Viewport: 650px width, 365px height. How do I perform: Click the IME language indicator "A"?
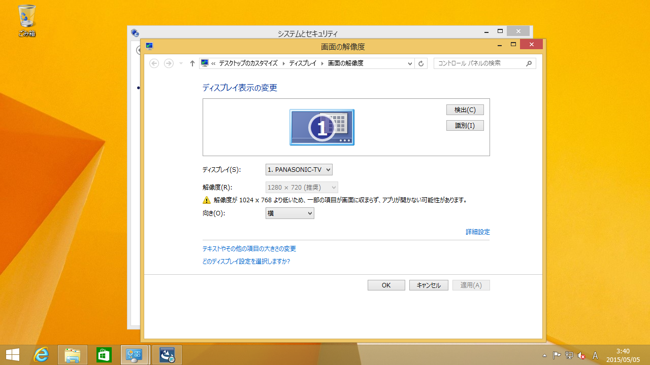595,355
